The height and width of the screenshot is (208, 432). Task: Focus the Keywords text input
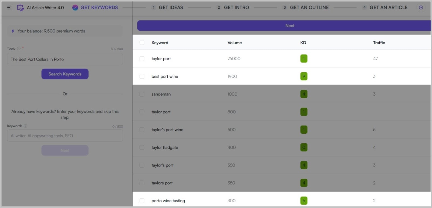65,136
